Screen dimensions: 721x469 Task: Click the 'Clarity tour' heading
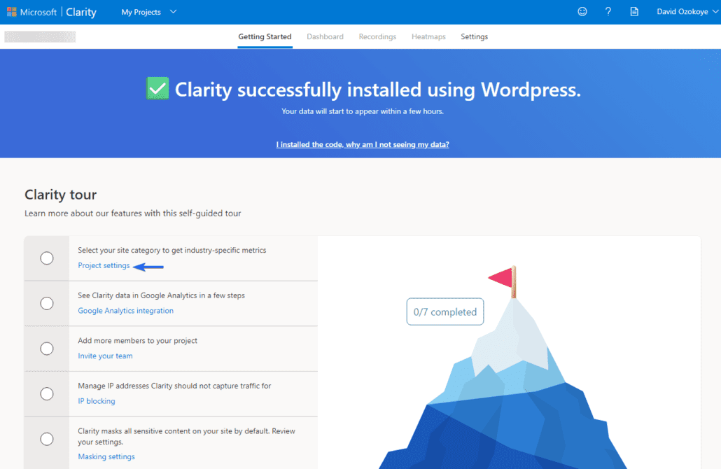click(61, 195)
